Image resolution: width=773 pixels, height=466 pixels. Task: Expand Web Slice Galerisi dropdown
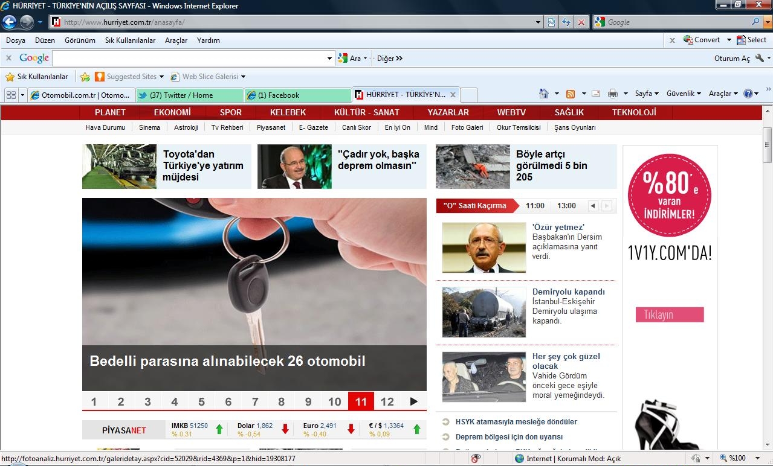[x=243, y=77]
